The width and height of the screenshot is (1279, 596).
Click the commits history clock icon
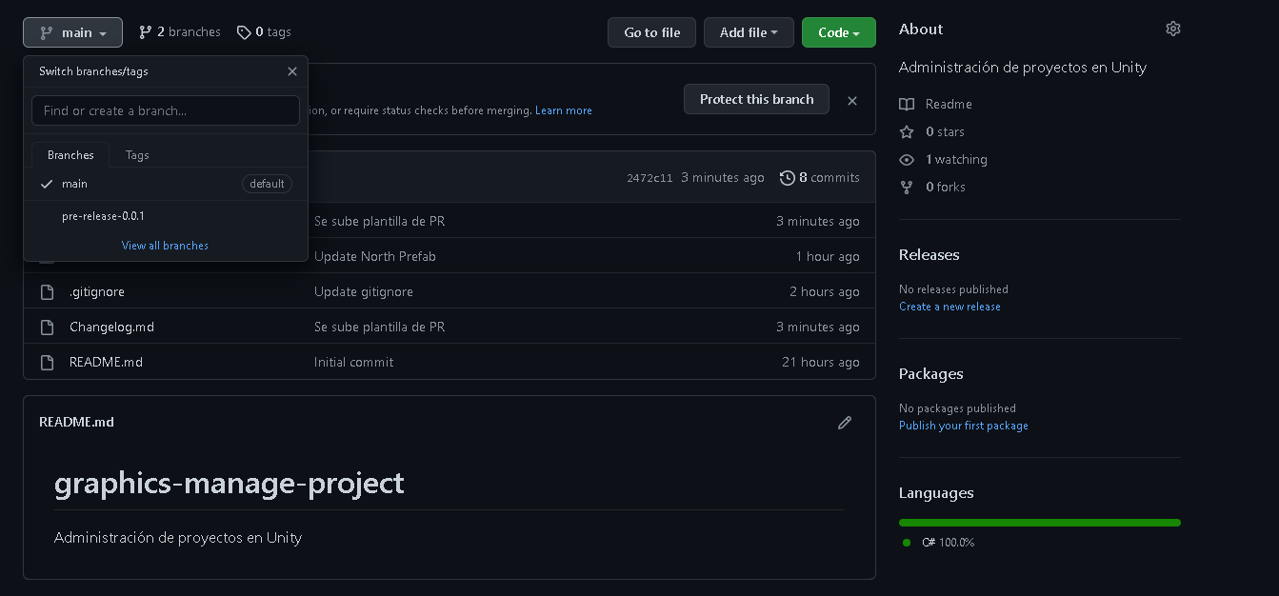787,178
